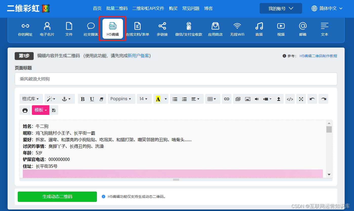Open 常见问题 (FAQ) nav item

tap(191, 8)
